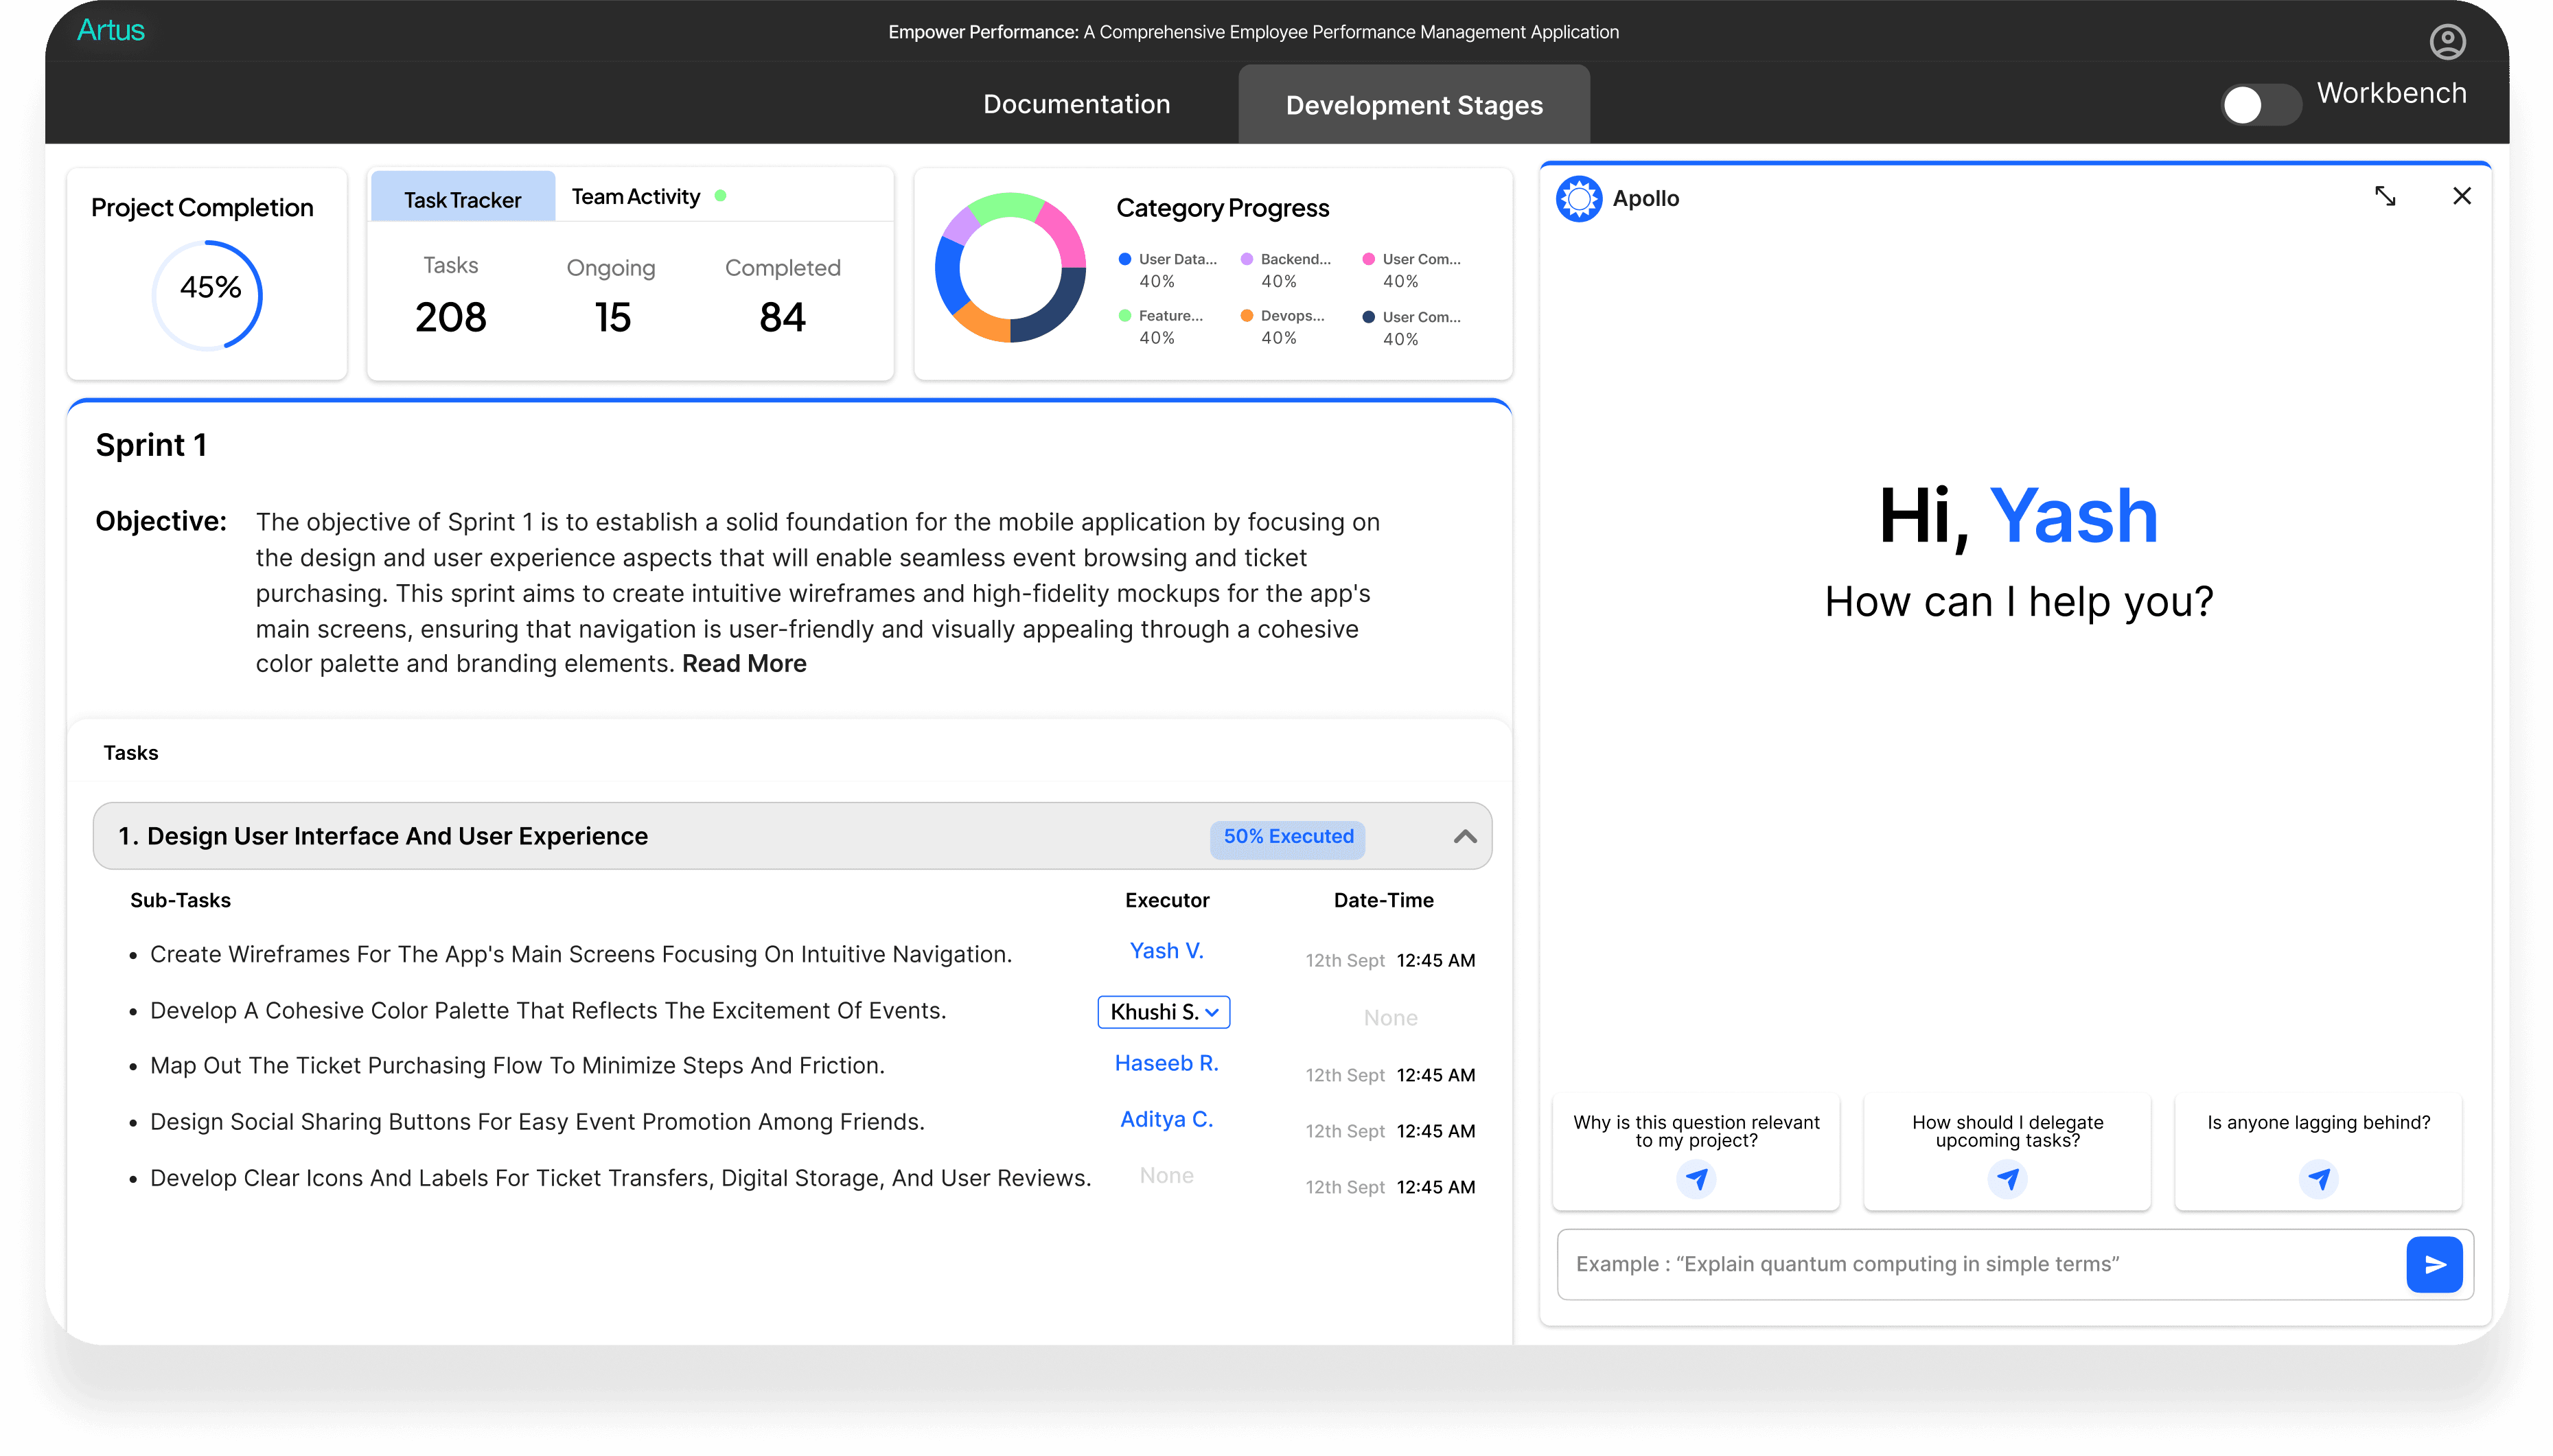The height and width of the screenshot is (1456, 2553).
Task: Open executor Haseeb R.
Action: pyautogui.click(x=1166, y=1063)
